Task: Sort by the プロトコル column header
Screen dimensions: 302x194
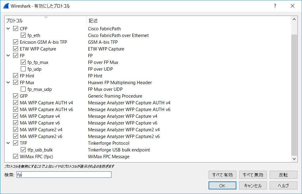Action: pos(45,21)
